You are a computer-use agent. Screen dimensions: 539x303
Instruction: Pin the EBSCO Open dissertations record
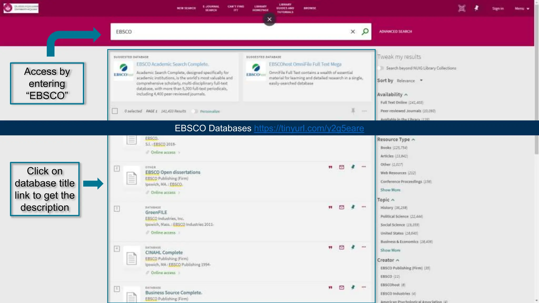click(x=353, y=167)
